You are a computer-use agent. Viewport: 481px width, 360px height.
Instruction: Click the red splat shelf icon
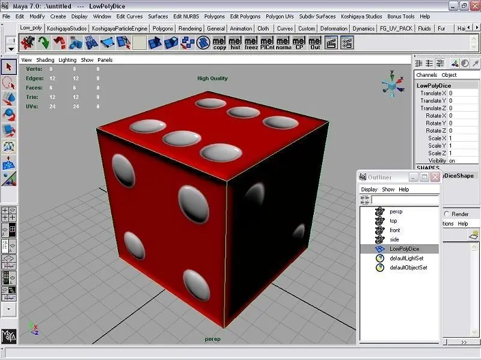point(28,43)
